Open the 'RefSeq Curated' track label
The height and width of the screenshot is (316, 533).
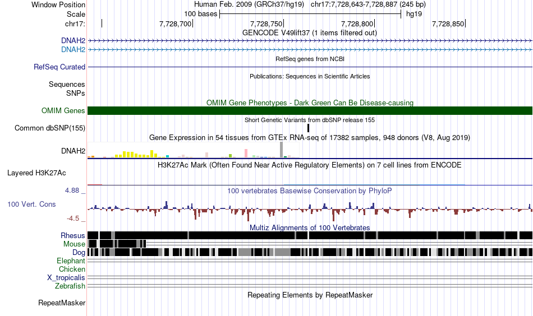point(59,67)
